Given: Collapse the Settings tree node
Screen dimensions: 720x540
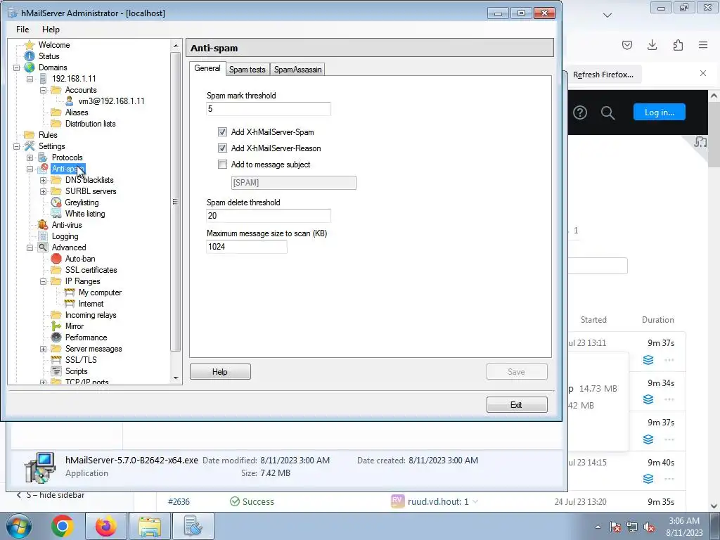Looking at the screenshot, I should [x=17, y=146].
